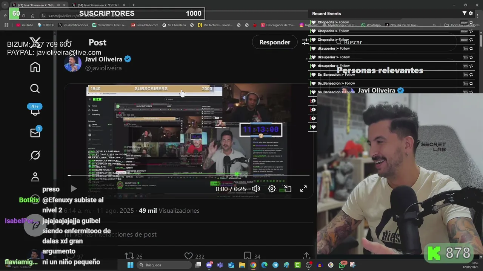Open Outlook taskbar icon

tap(231, 265)
